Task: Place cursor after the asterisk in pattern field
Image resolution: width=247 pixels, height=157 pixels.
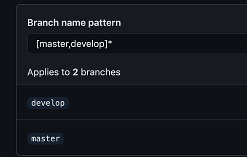Action: tap(112, 44)
